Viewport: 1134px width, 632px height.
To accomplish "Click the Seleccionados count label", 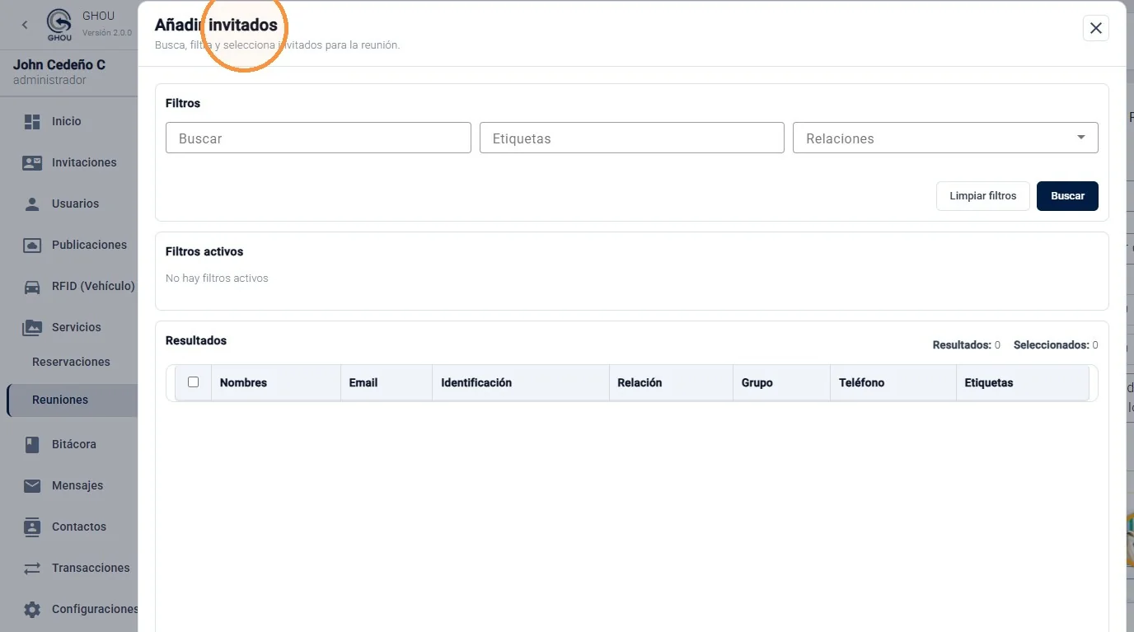I will (1056, 345).
